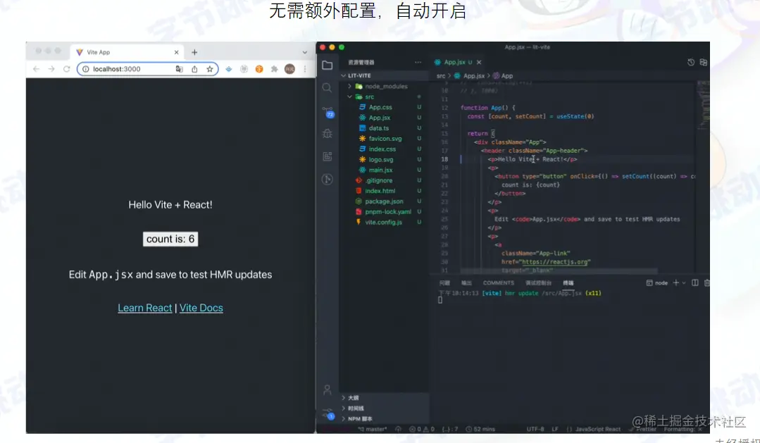Open the Learn React link
The image size is (760, 443).
click(x=145, y=308)
